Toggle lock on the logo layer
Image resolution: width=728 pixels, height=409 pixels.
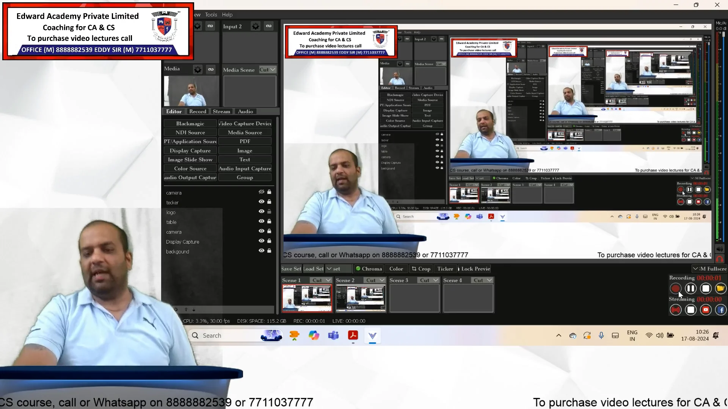pos(269,211)
